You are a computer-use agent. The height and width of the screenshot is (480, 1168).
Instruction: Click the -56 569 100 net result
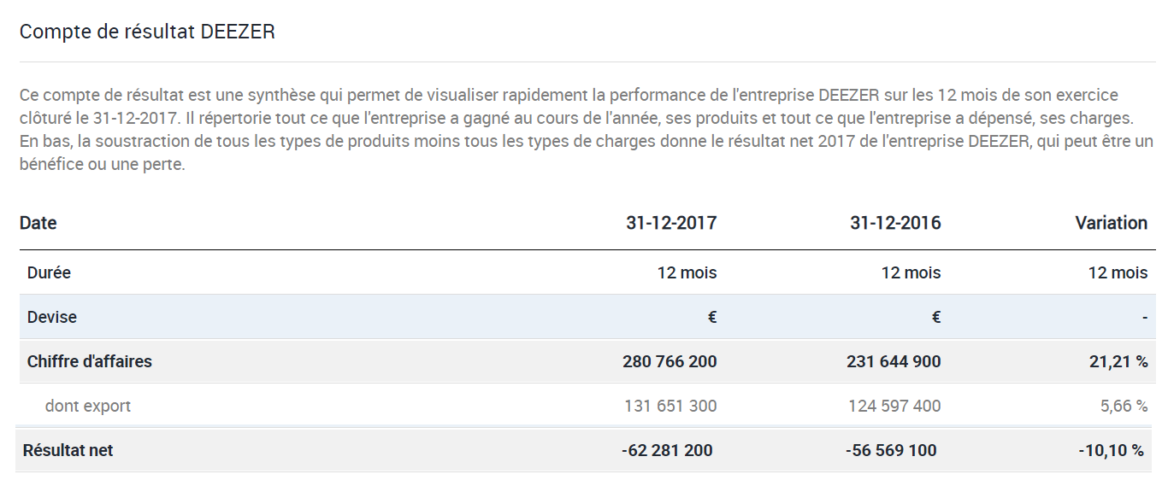point(891,450)
